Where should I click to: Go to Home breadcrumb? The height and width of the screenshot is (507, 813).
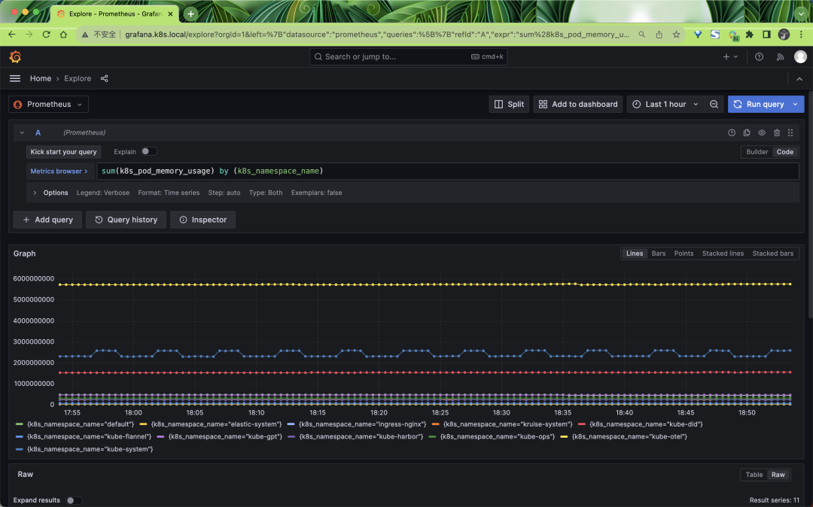pos(41,78)
